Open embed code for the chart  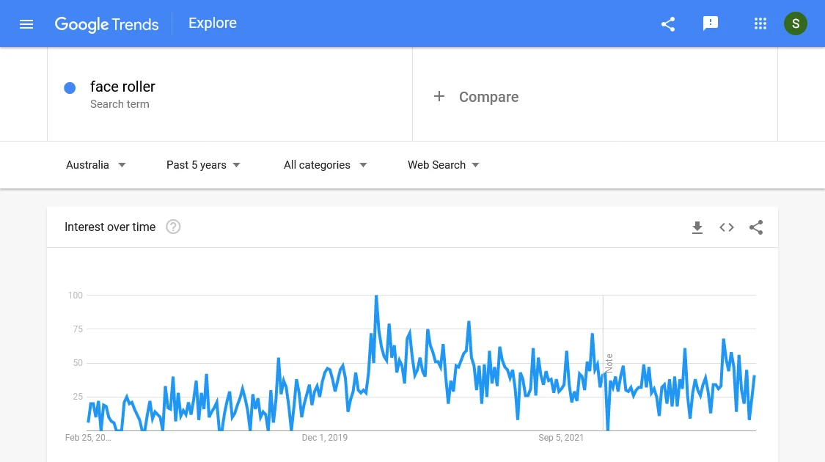point(727,227)
